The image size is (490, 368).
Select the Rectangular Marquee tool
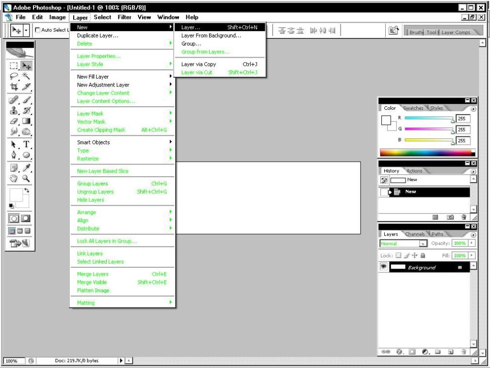click(x=14, y=66)
